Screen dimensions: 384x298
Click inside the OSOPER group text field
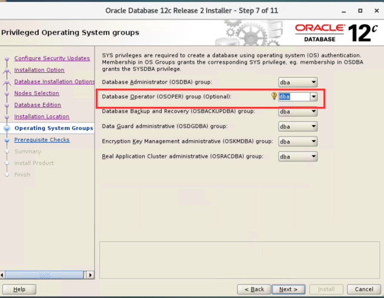click(294, 97)
